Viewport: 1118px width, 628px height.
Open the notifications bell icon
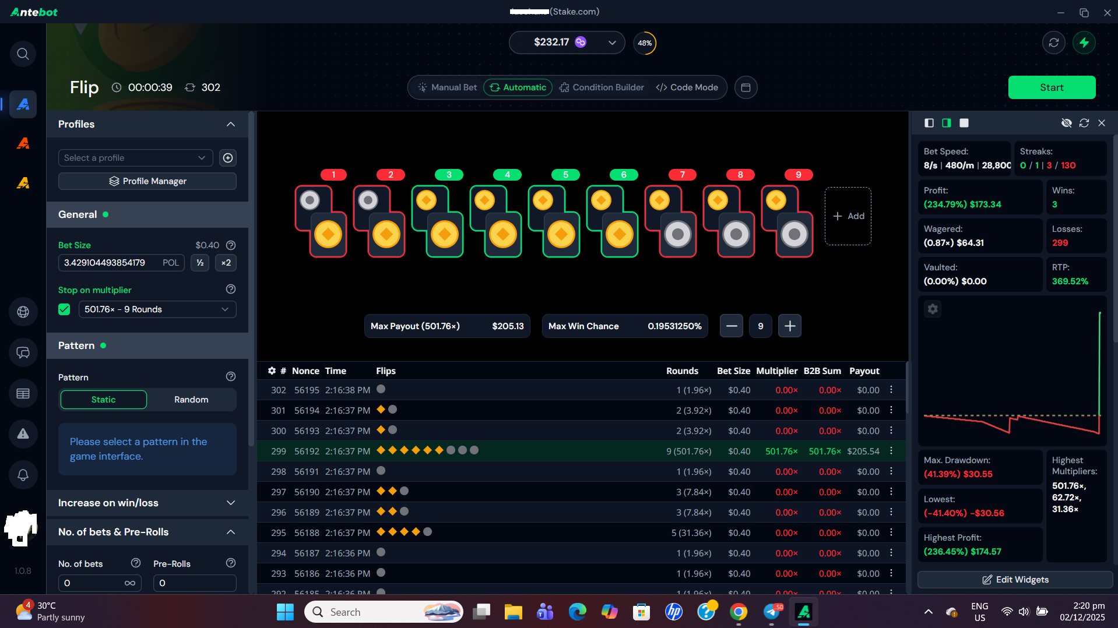[23, 475]
